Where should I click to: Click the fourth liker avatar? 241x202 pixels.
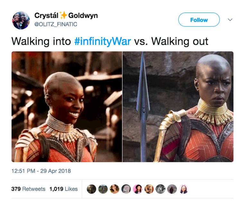126,189
